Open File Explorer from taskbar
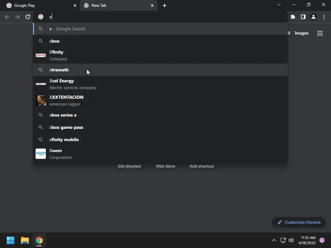 (x=25, y=240)
